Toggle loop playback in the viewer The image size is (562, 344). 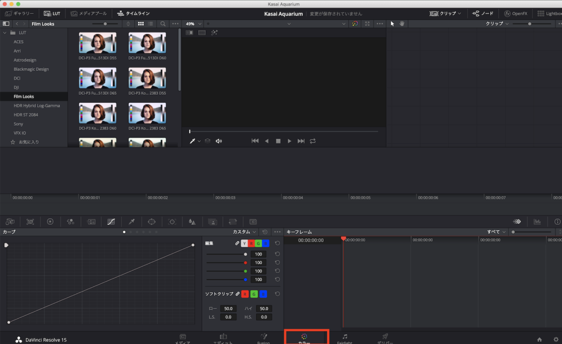pyautogui.click(x=313, y=141)
